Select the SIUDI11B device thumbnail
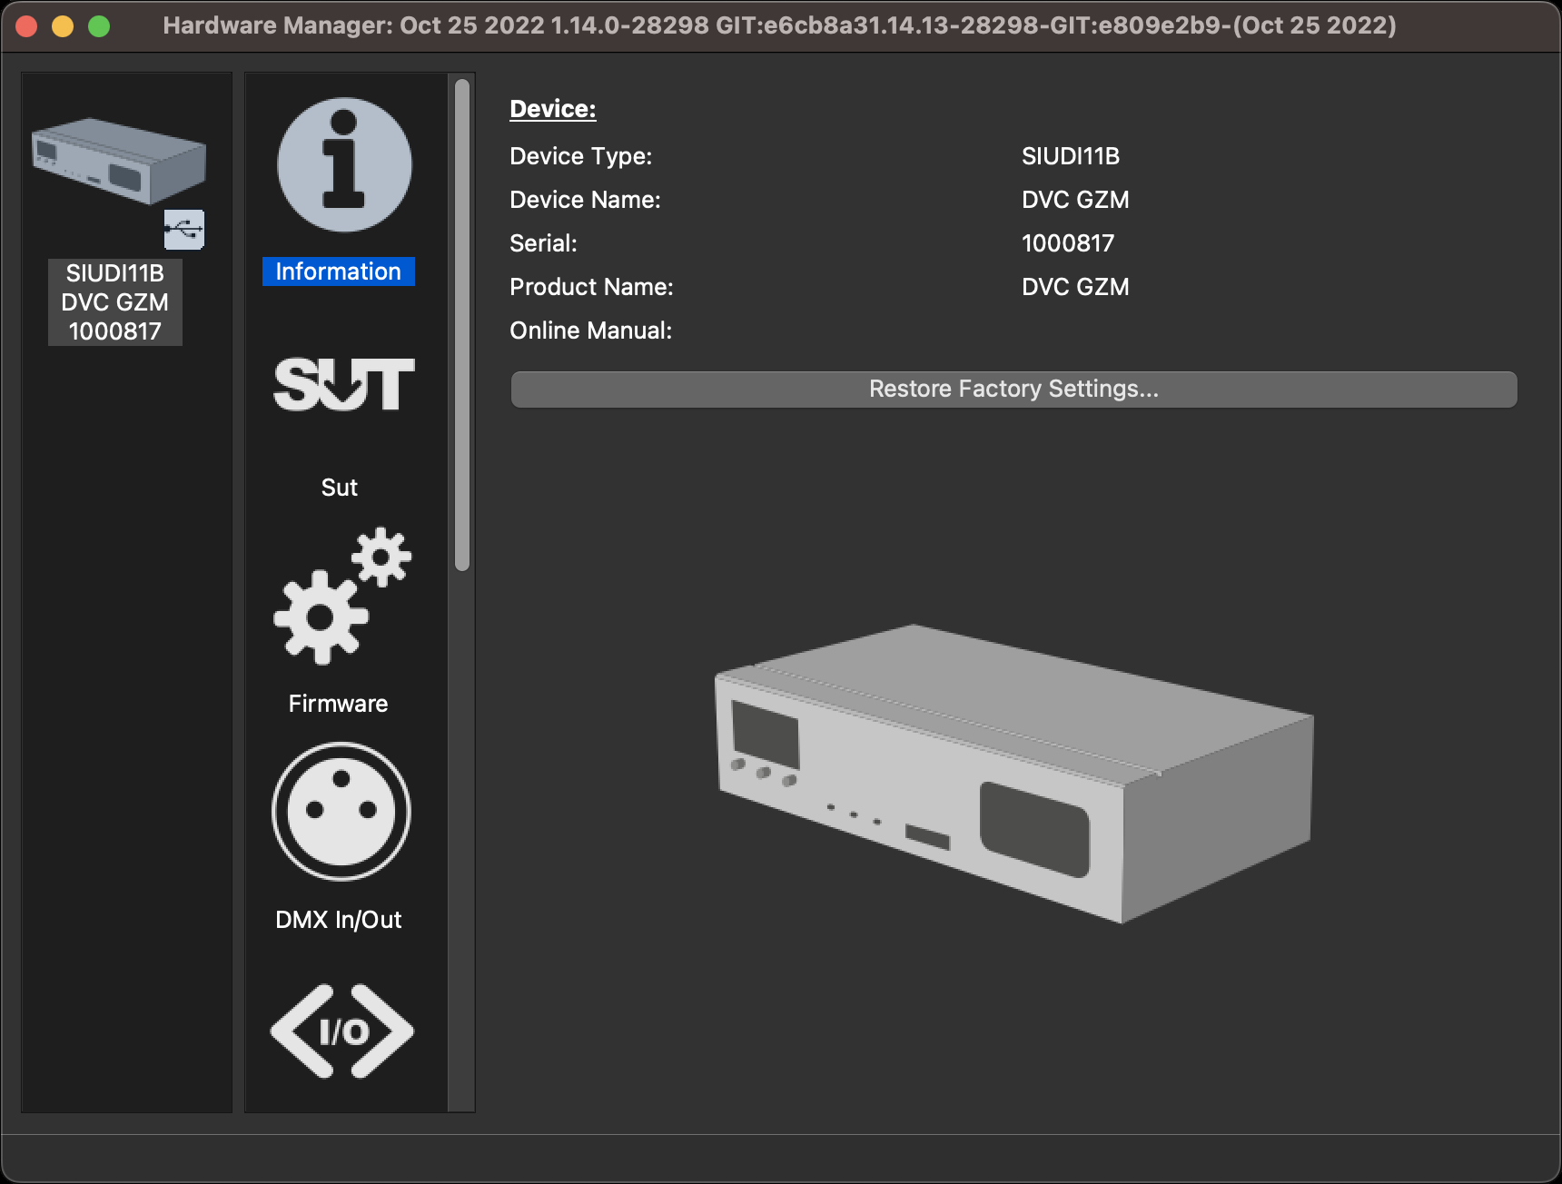 click(x=118, y=161)
